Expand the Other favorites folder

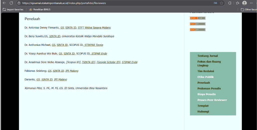(248, 10)
